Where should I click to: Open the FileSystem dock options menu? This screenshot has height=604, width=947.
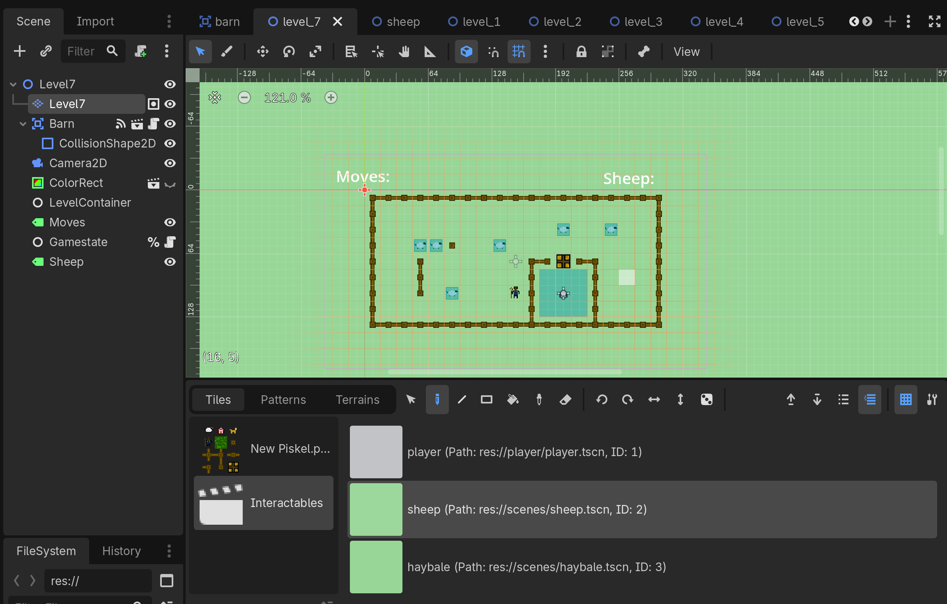[169, 551]
